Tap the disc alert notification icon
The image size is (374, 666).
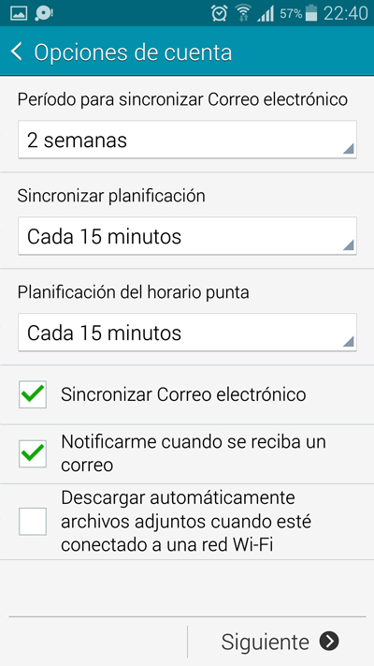click(x=44, y=13)
